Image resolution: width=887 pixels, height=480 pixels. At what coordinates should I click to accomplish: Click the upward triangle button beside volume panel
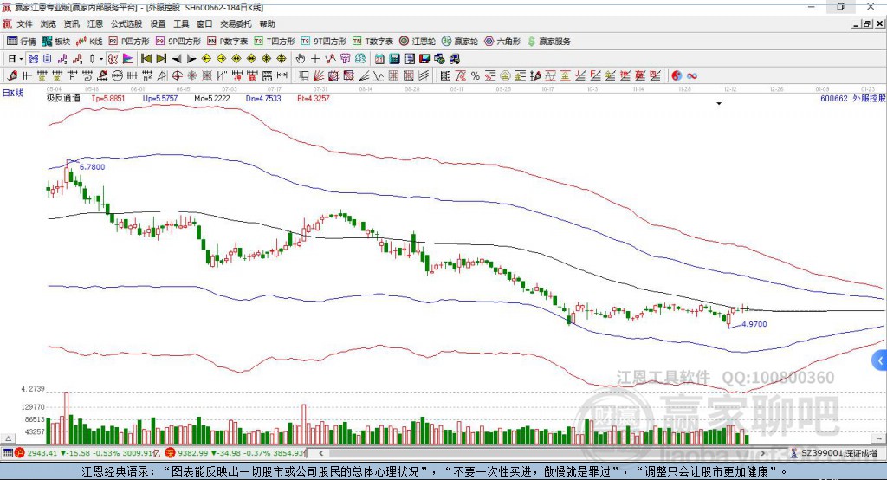click(x=8, y=438)
